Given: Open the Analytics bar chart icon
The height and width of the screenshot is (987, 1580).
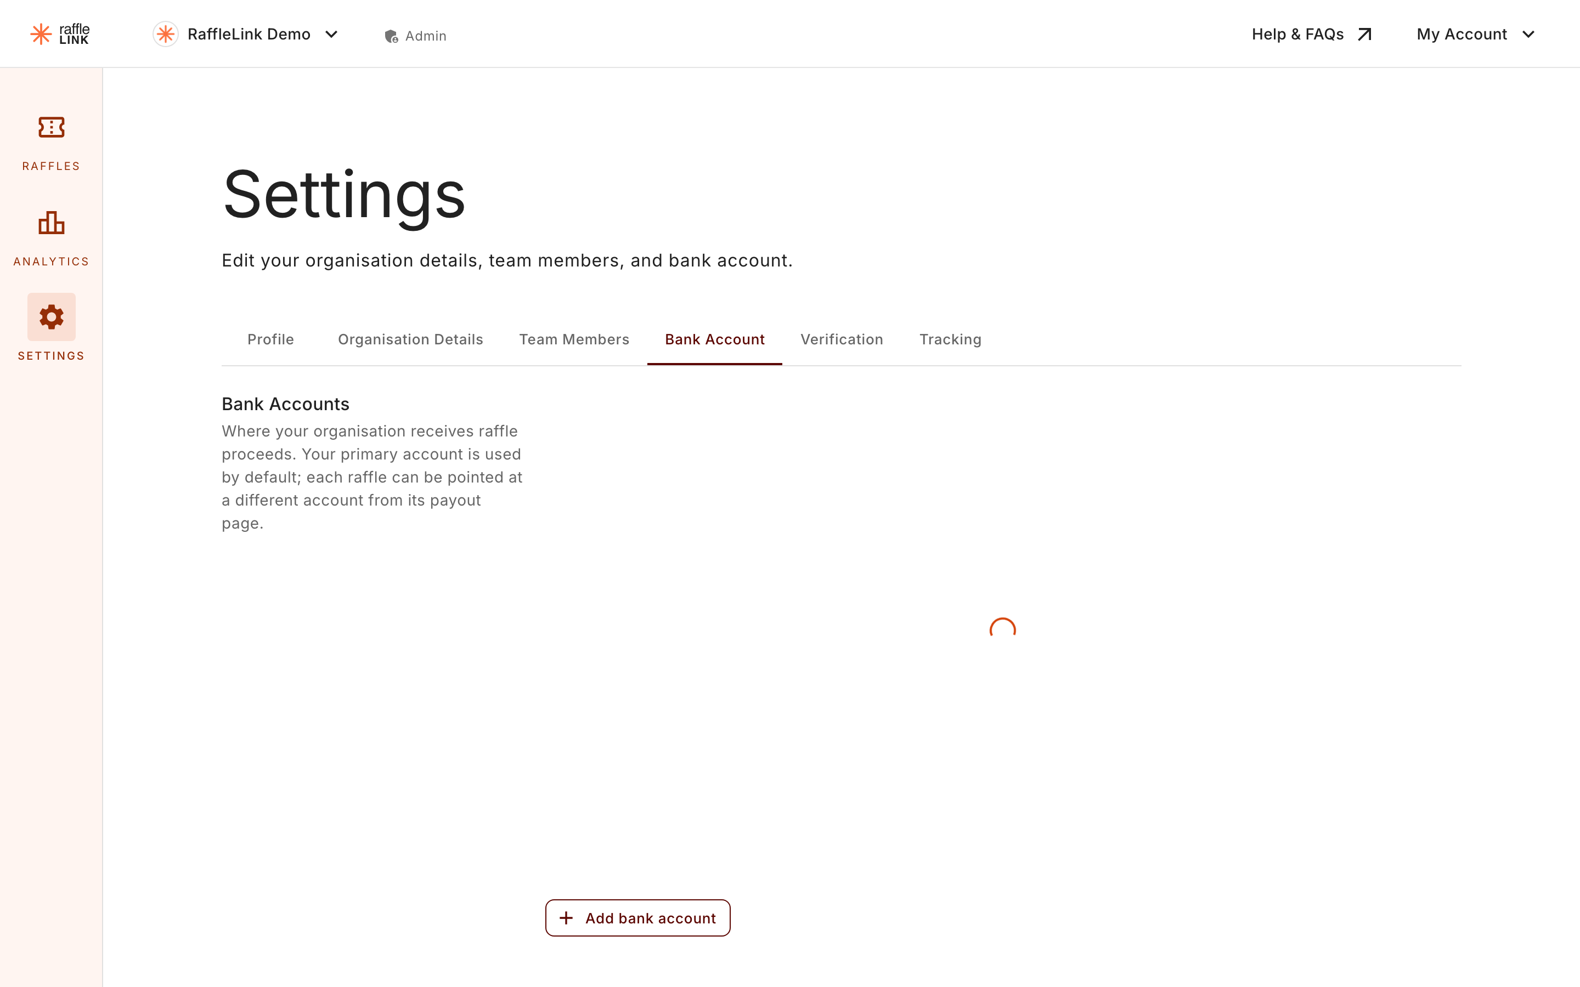Looking at the screenshot, I should click(x=52, y=223).
